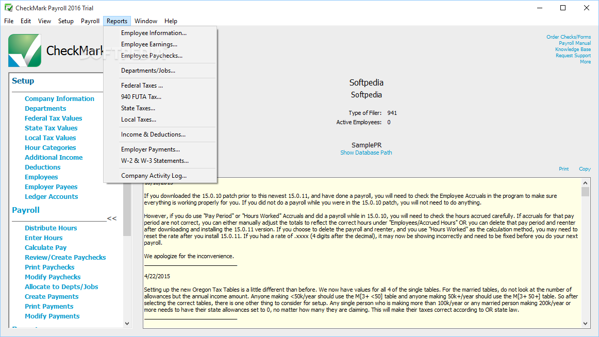Open Create Payments
Screen dimensions: 599x337
52,296
